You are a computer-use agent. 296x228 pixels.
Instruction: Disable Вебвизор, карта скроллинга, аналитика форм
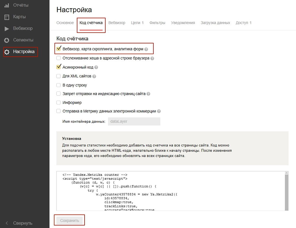point(58,49)
